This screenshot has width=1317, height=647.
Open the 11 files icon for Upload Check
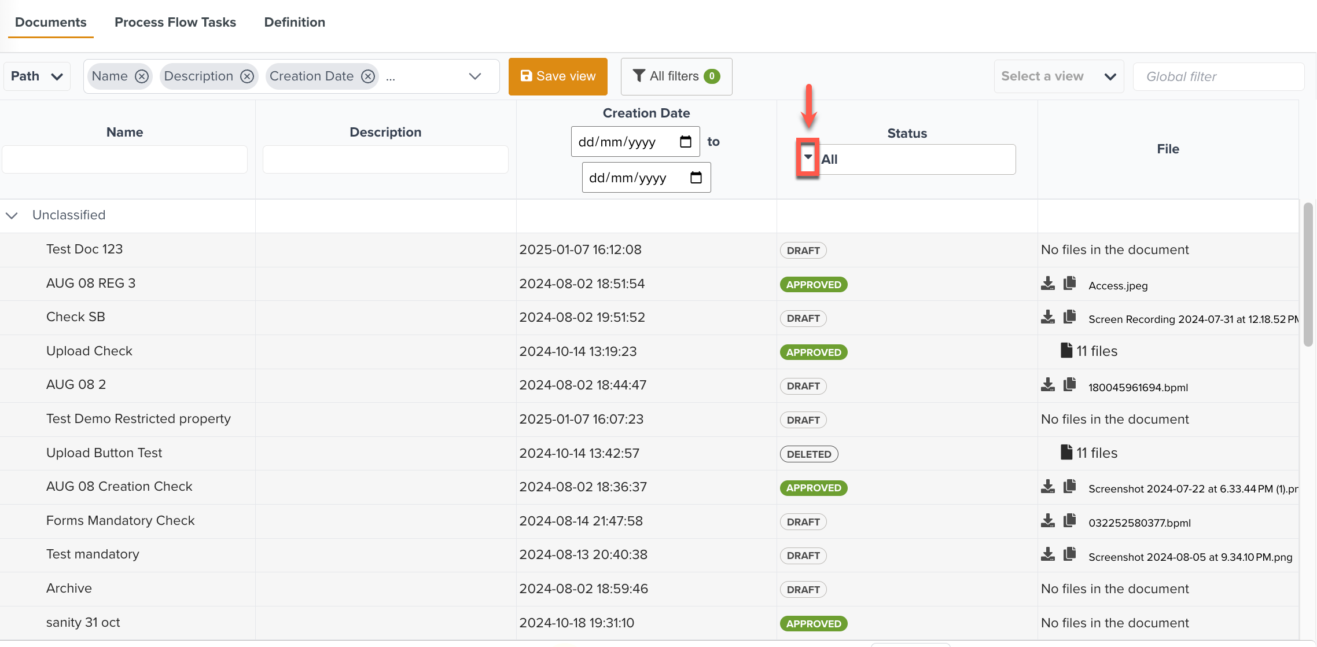pyautogui.click(x=1066, y=351)
